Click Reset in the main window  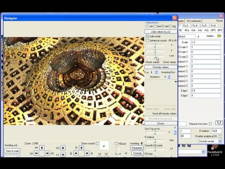(x=219, y=21)
